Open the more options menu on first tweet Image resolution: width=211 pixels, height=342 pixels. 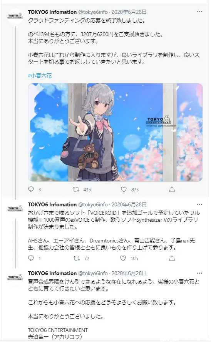pos(199,12)
